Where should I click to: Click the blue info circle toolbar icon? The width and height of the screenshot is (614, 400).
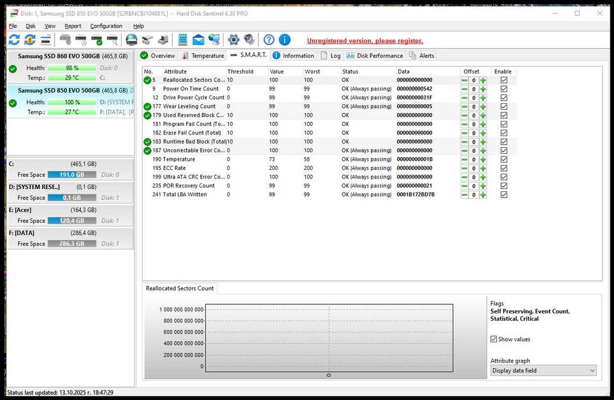coord(284,40)
